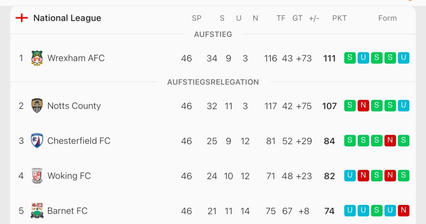Click Barnet's red N form badge

pyautogui.click(x=403, y=211)
